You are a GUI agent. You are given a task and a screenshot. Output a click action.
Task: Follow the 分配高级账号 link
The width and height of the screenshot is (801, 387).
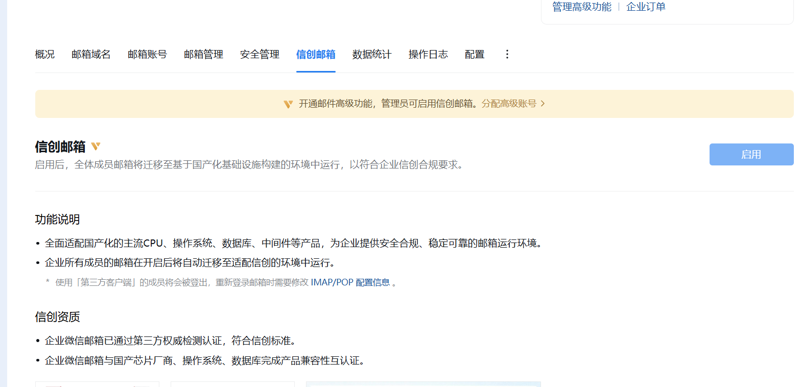(509, 104)
